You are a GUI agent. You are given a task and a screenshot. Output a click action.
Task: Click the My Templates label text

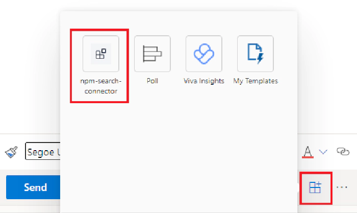tap(256, 81)
